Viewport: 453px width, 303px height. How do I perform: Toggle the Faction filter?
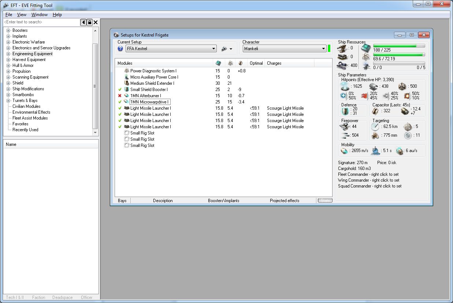coord(39,298)
